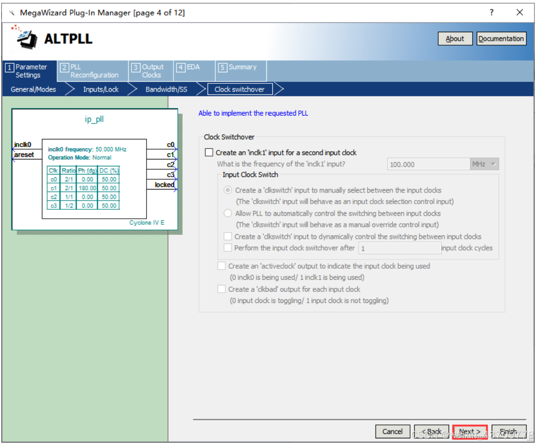Go to Bandwidth/SS sub-page
This screenshot has width=536, height=444.
tap(166, 89)
